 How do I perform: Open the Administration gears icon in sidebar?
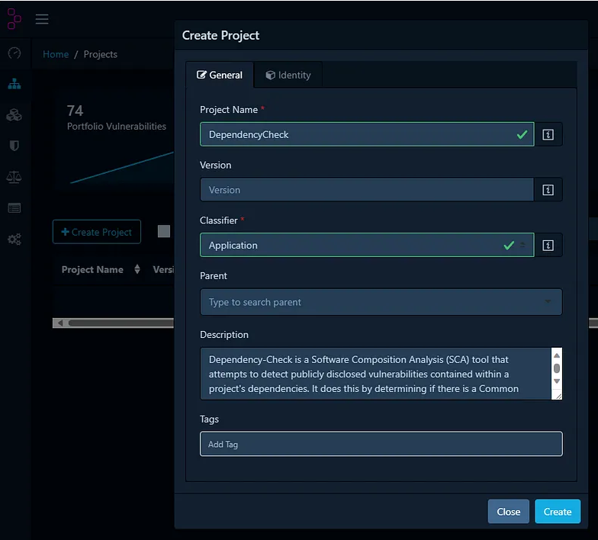tap(14, 239)
